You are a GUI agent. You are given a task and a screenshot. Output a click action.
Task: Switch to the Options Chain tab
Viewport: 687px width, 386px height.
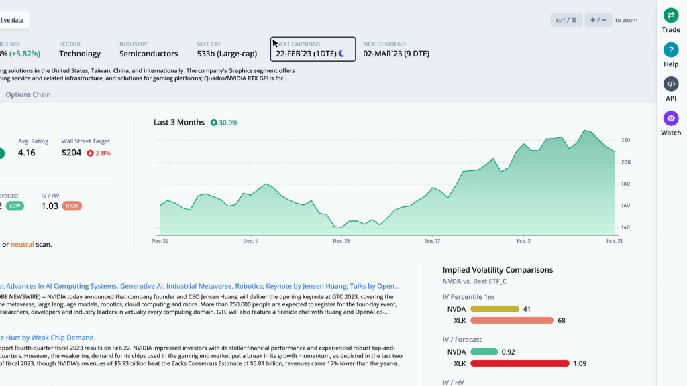[x=28, y=94]
